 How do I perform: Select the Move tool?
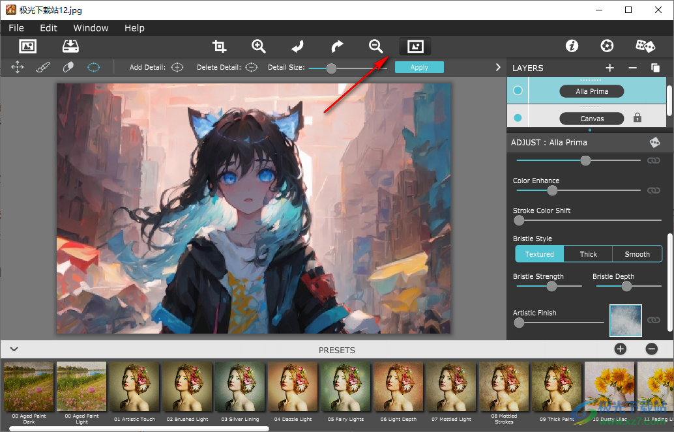(x=17, y=66)
